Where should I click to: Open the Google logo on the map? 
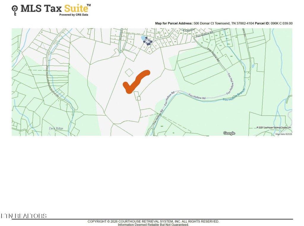point(229,133)
